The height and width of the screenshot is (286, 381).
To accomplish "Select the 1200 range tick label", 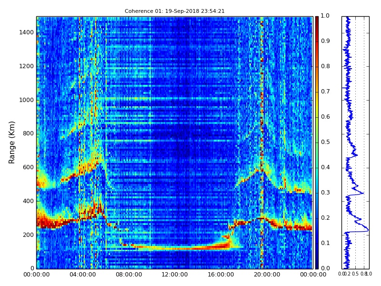I will coord(27,66).
